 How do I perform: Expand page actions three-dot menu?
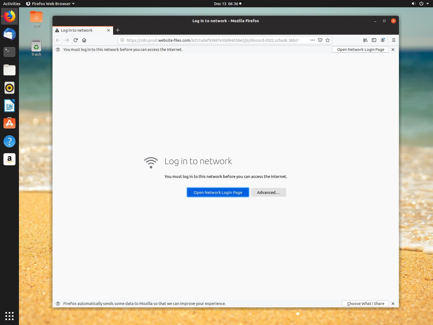[312, 40]
